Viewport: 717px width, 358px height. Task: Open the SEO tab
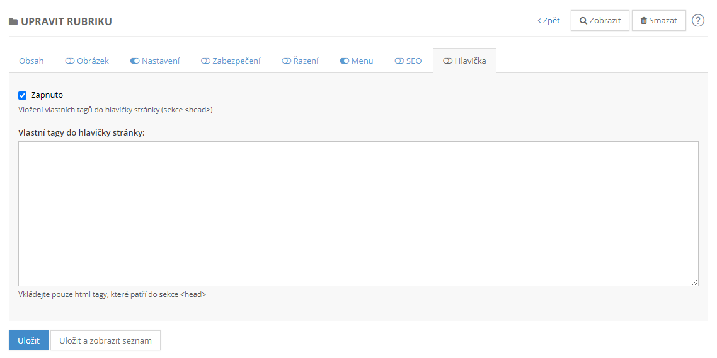click(408, 61)
